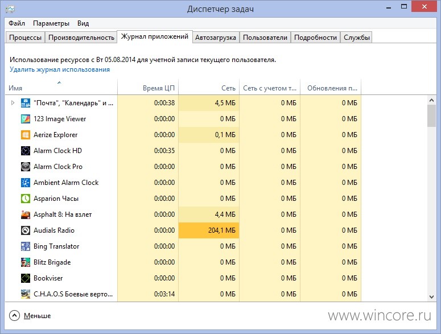Click the Меньше circle arrow icon
The image size is (441, 334).
click(x=14, y=315)
